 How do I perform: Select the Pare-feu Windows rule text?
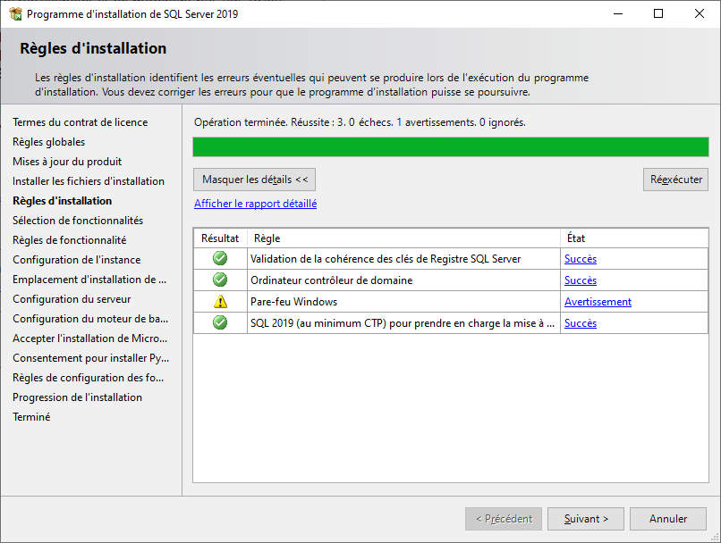tap(293, 302)
